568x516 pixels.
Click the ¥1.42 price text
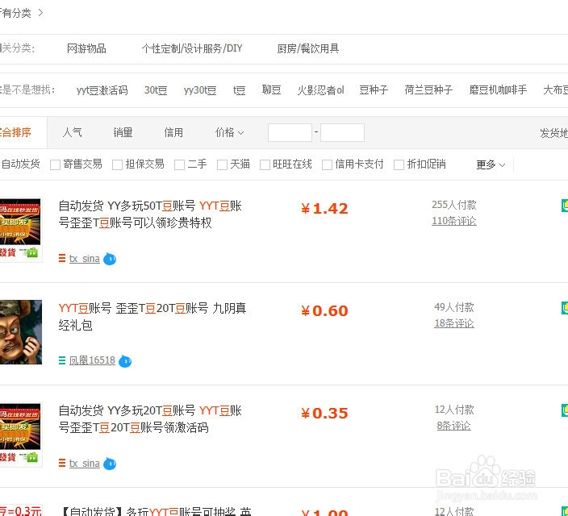pos(324,209)
